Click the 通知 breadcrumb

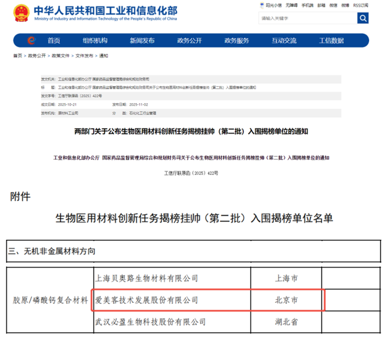[104, 56]
